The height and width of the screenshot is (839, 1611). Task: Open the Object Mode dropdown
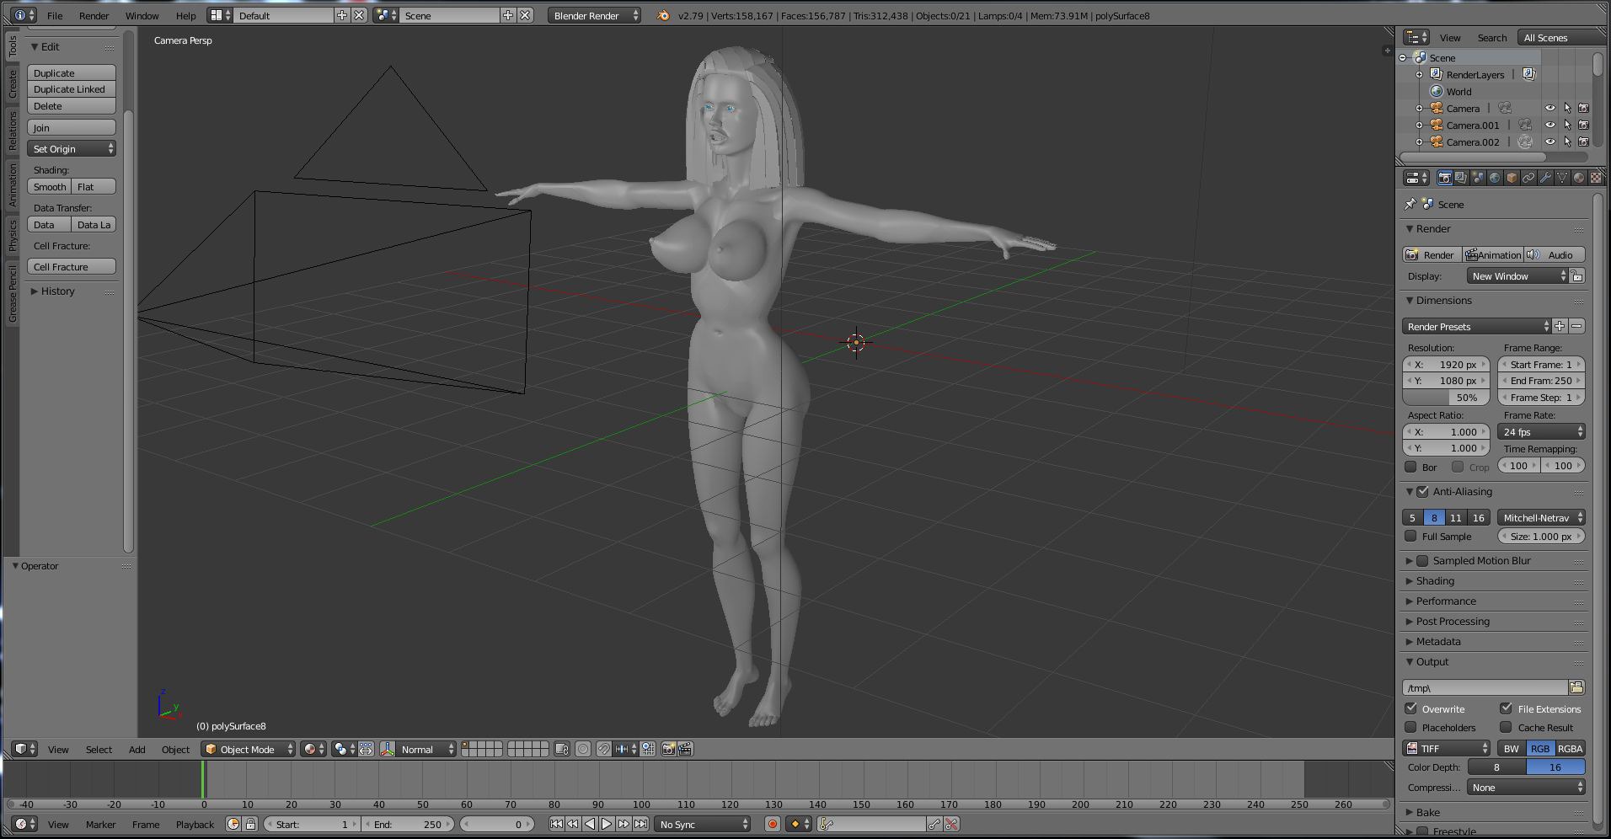248,749
